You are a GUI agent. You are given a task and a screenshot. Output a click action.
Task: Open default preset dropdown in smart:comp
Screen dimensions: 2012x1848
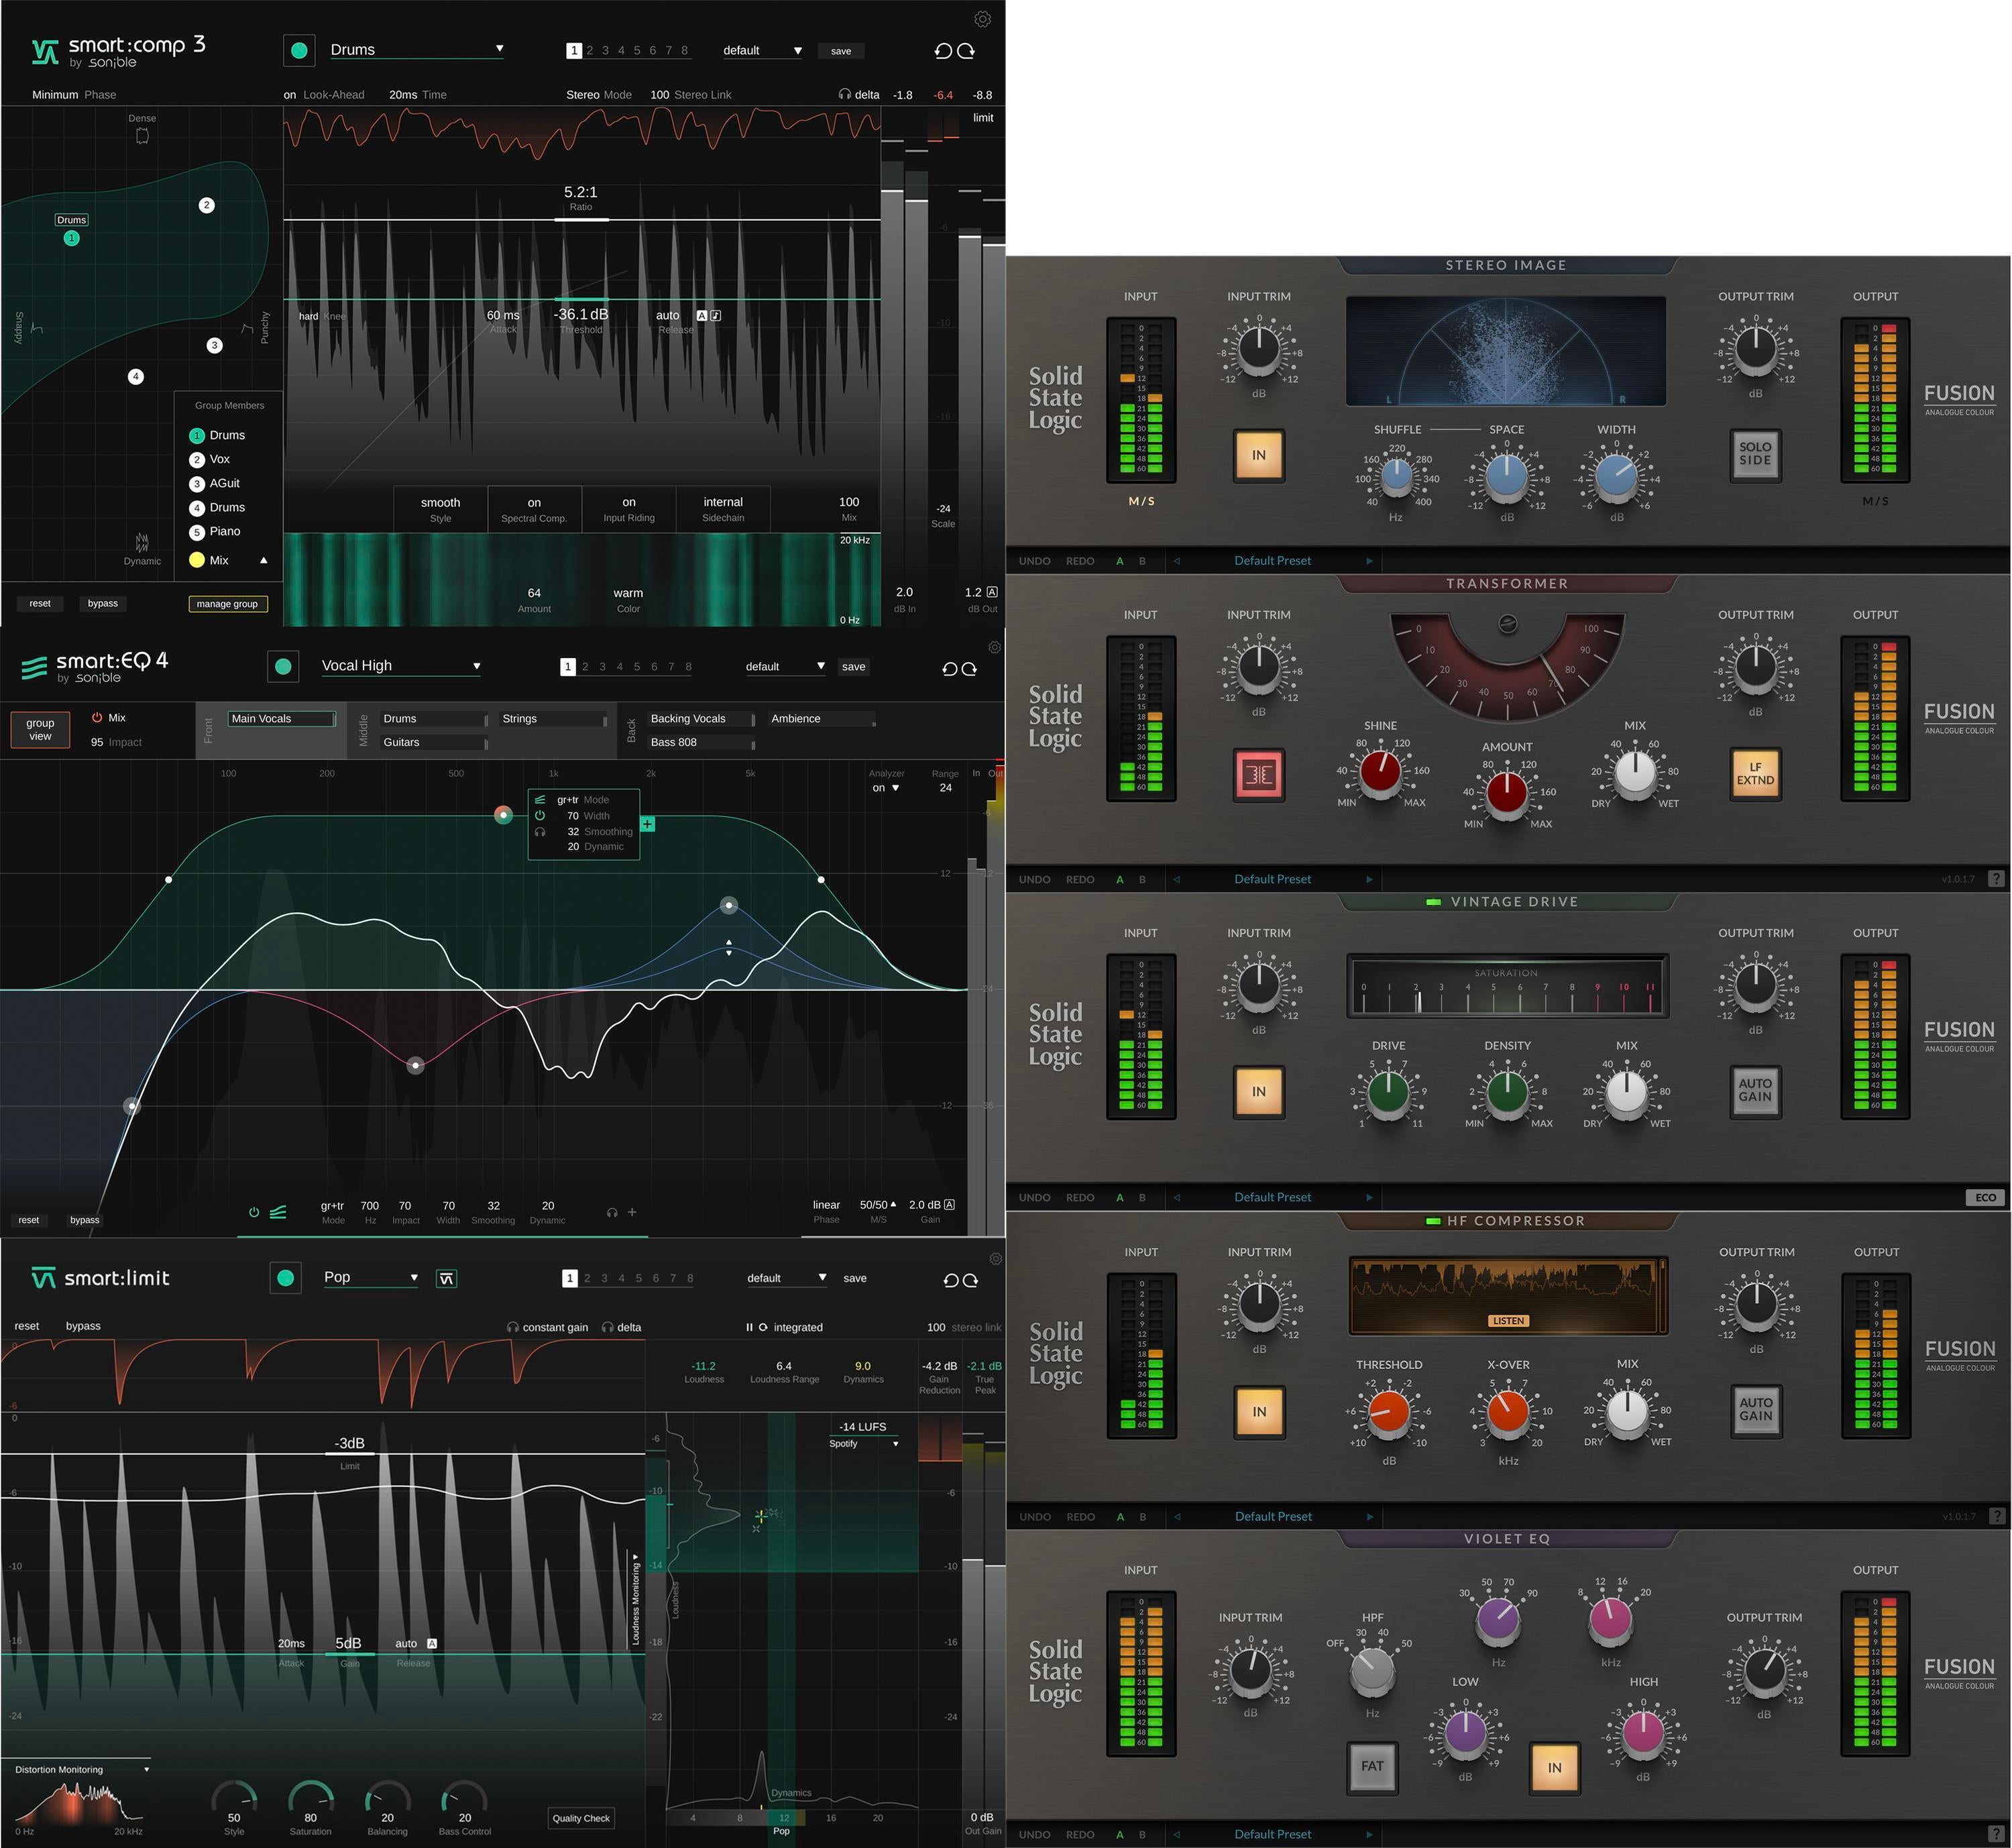click(x=762, y=51)
